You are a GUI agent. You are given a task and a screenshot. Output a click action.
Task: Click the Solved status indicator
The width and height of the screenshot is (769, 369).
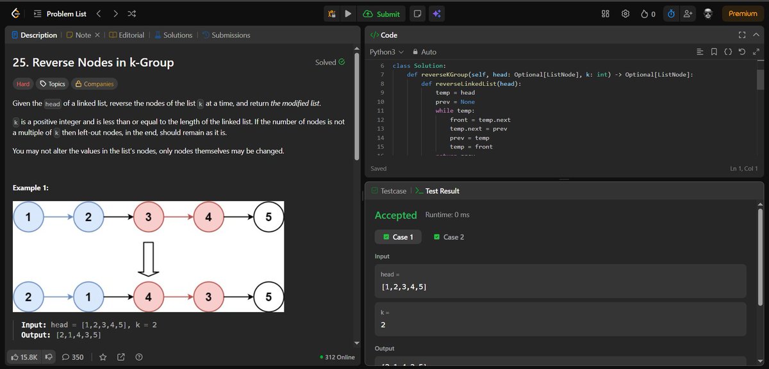coord(330,62)
